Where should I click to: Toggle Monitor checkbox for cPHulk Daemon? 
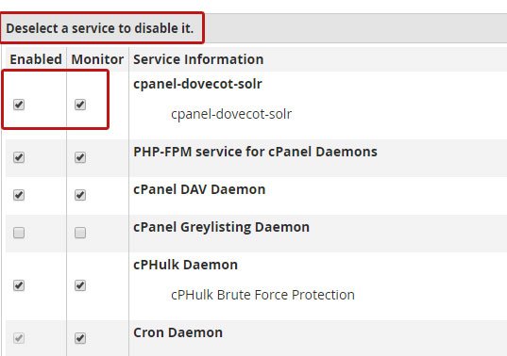[x=80, y=285]
